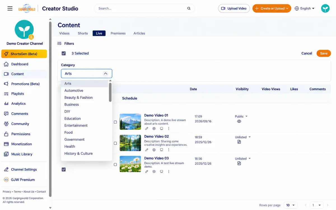Click the monitor icon under Demo Video 01
The image size is (336, 210).
point(162,129)
